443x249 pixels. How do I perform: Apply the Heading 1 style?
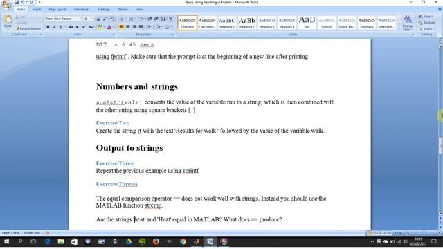click(x=227, y=23)
